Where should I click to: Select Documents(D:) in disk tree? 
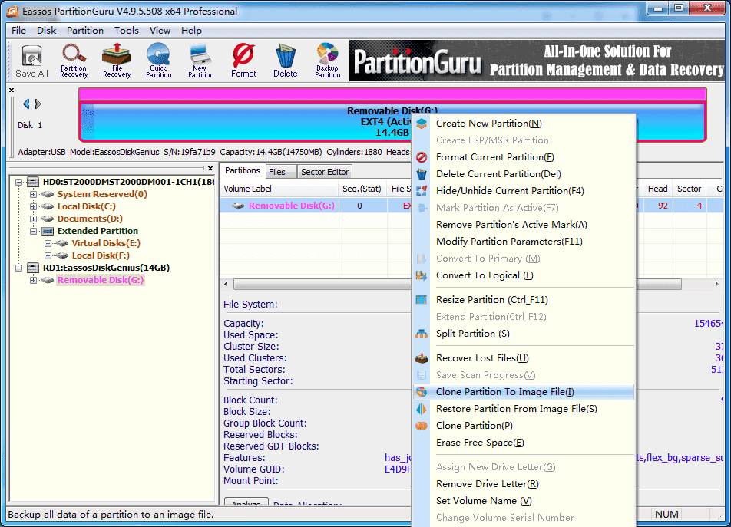pos(90,219)
